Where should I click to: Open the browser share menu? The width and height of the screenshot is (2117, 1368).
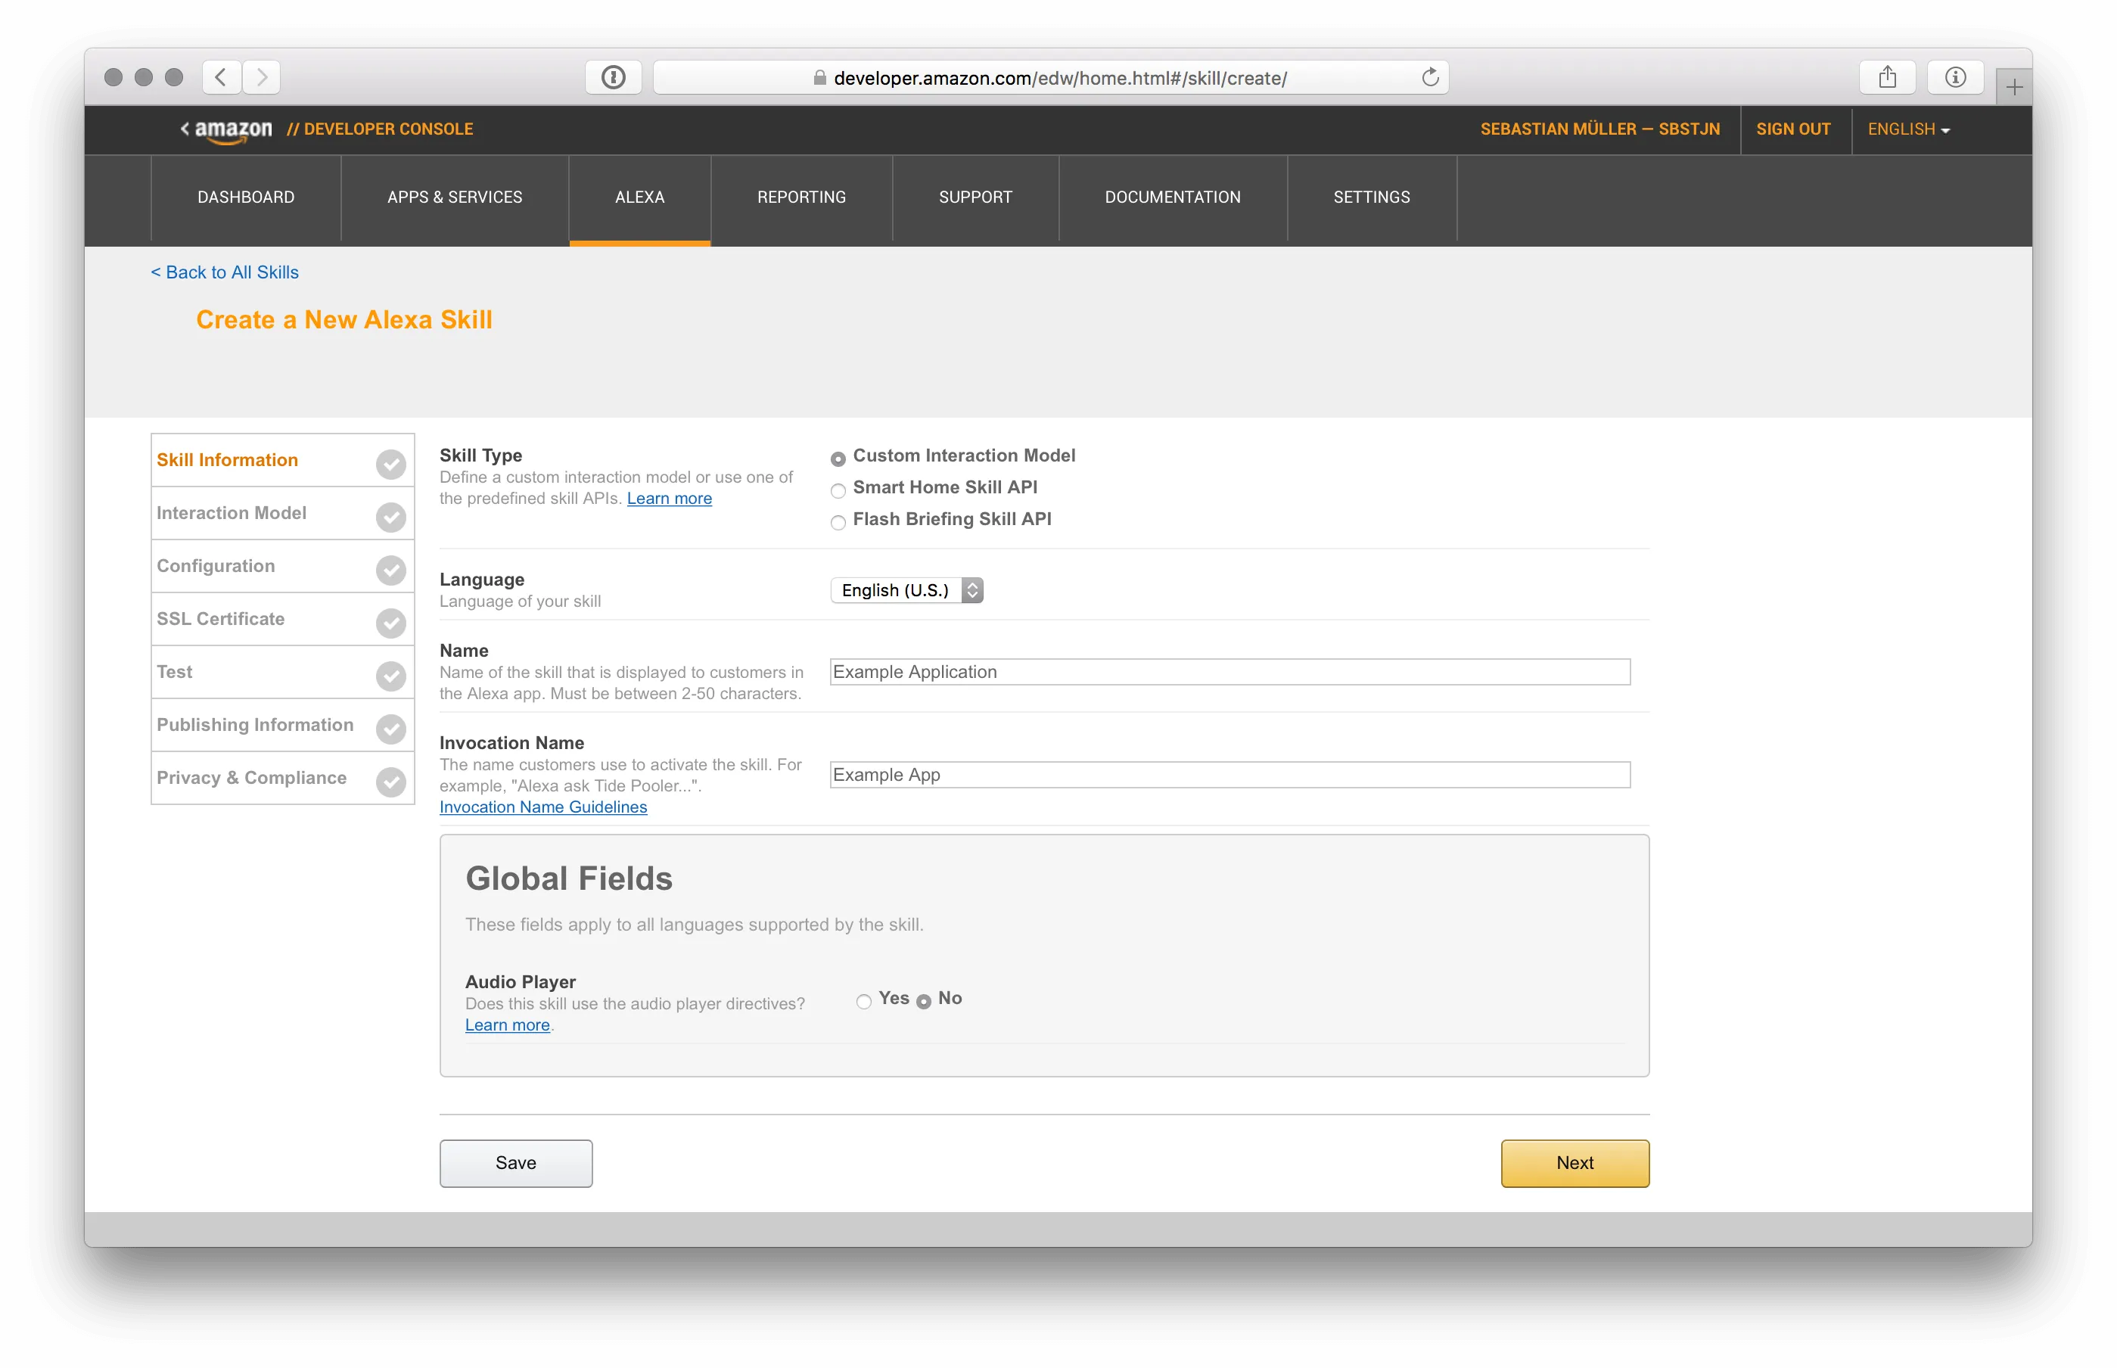click(1888, 76)
